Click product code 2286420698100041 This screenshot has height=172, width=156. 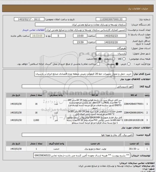[134, 113]
